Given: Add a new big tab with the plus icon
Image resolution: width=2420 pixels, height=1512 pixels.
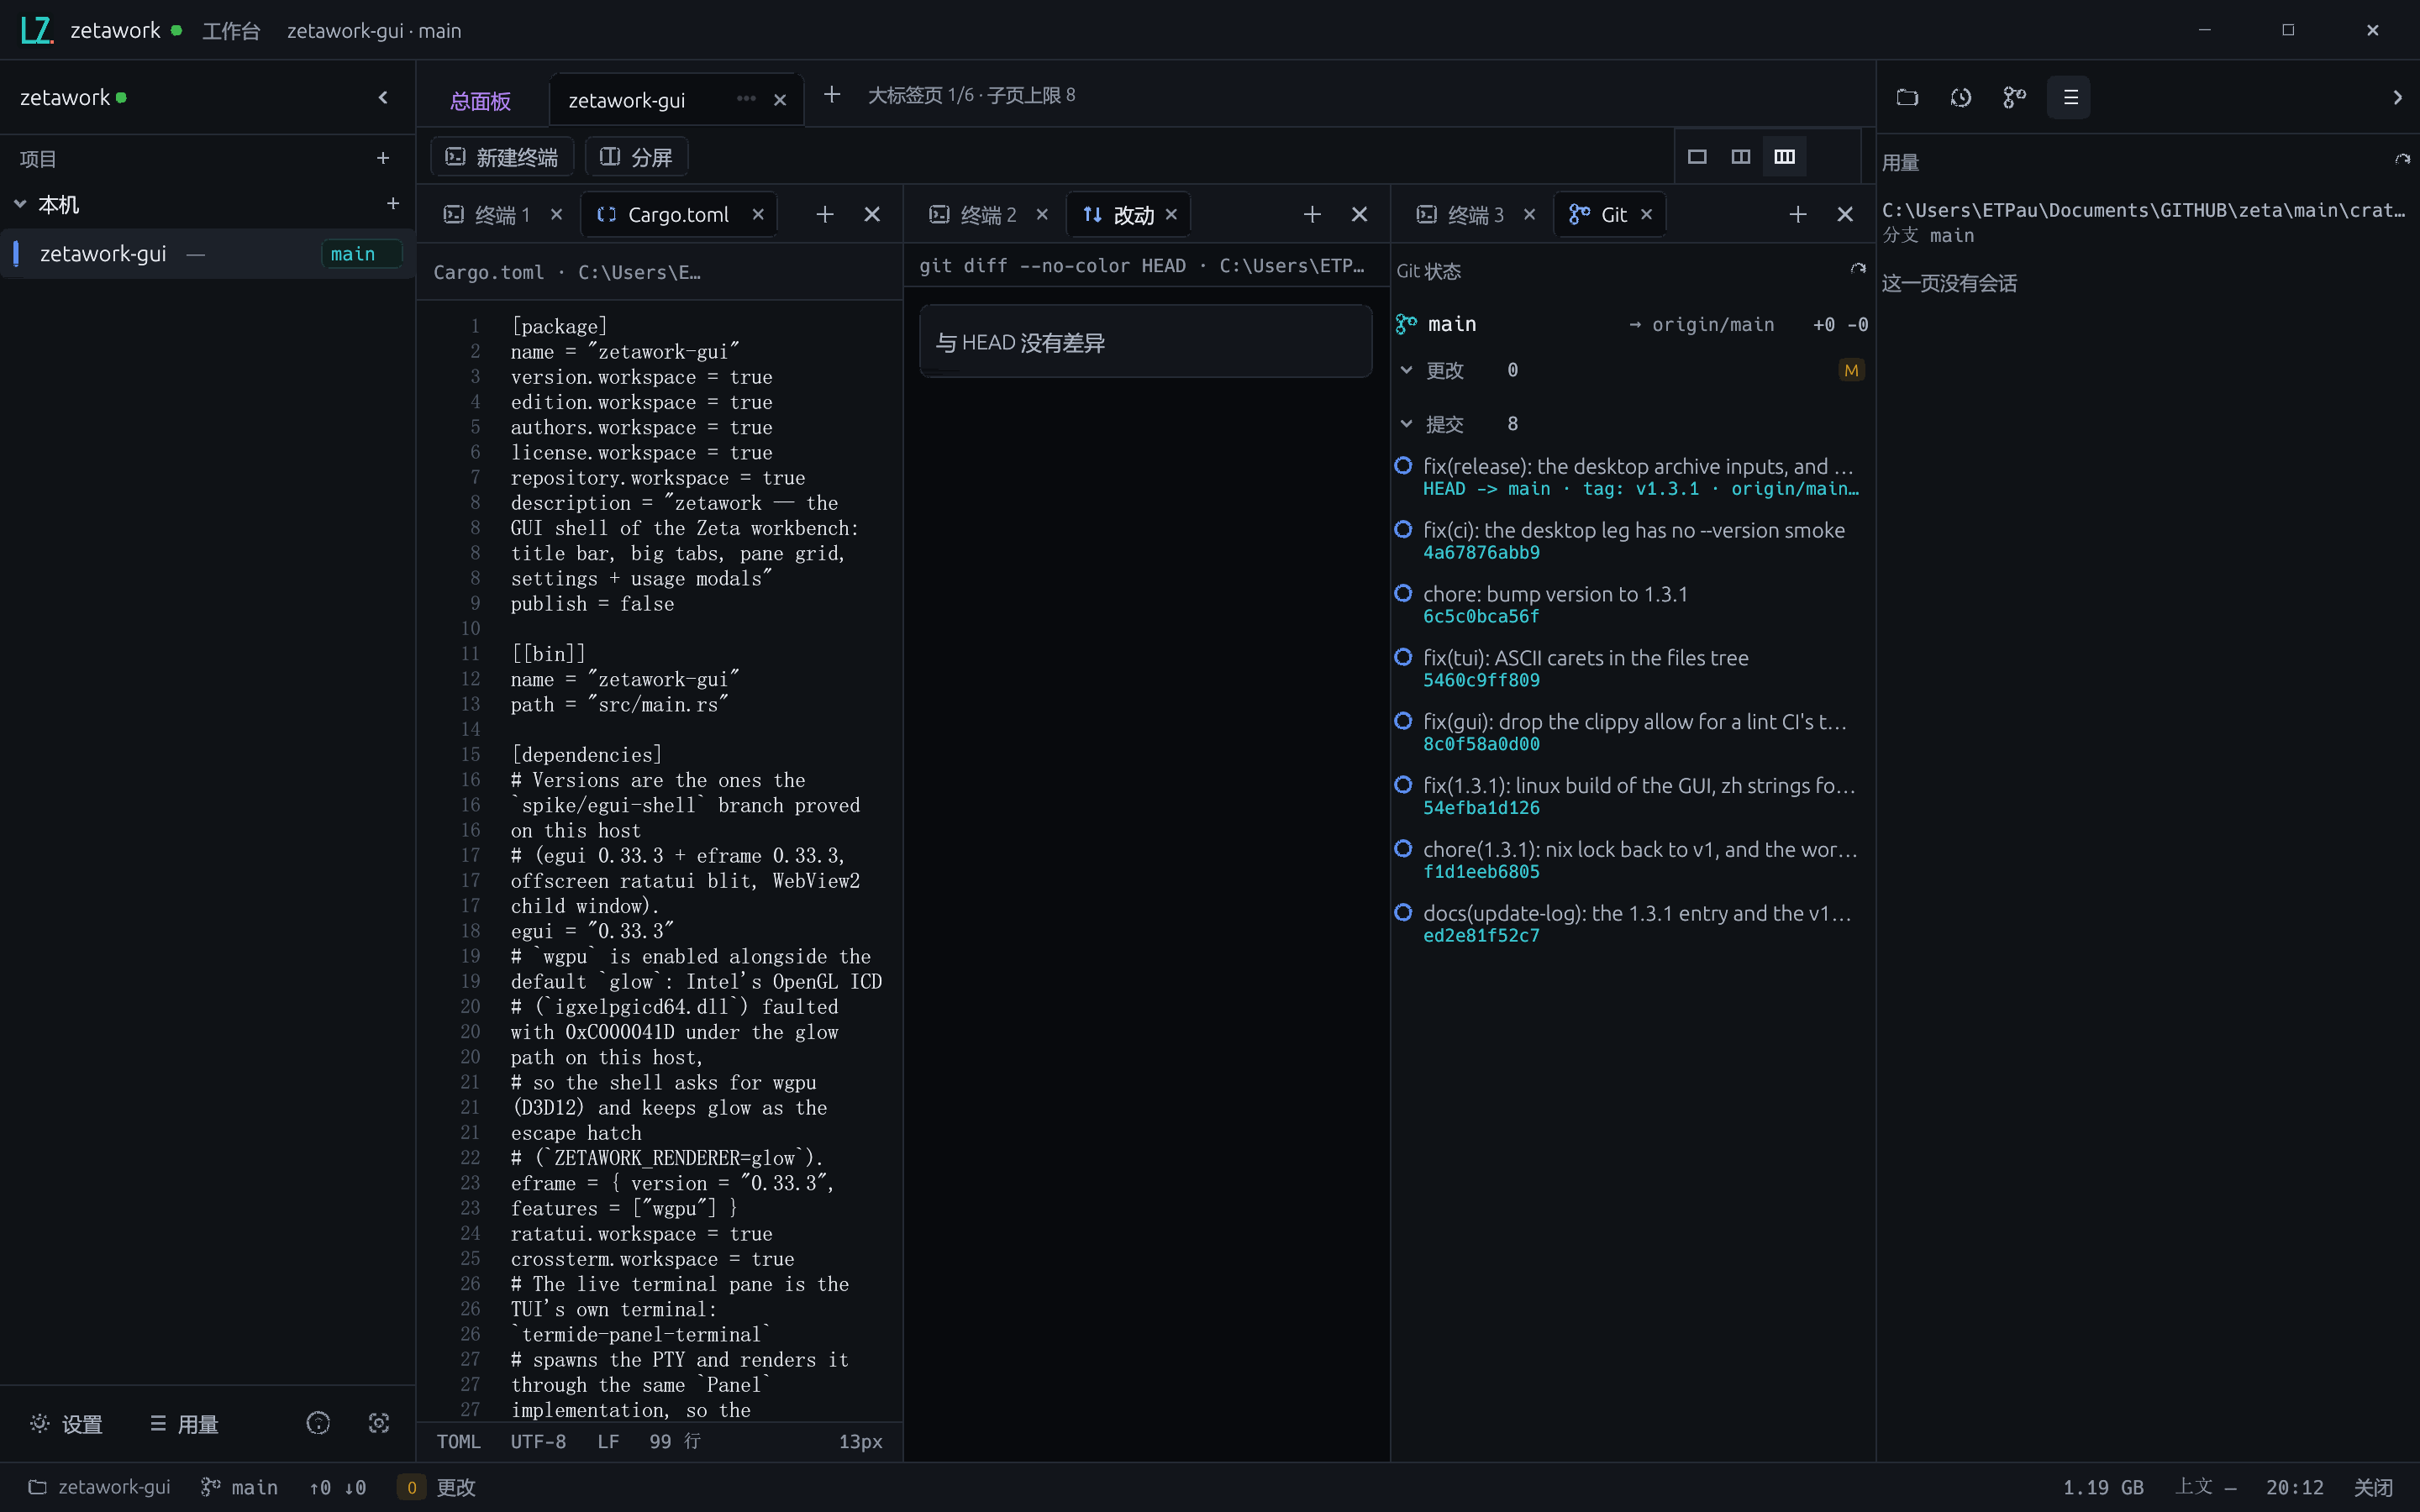Looking at the screenshot, I should 832,95.
